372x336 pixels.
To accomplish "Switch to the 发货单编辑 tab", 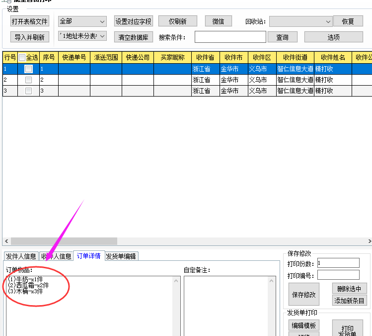I will (121, 256).
